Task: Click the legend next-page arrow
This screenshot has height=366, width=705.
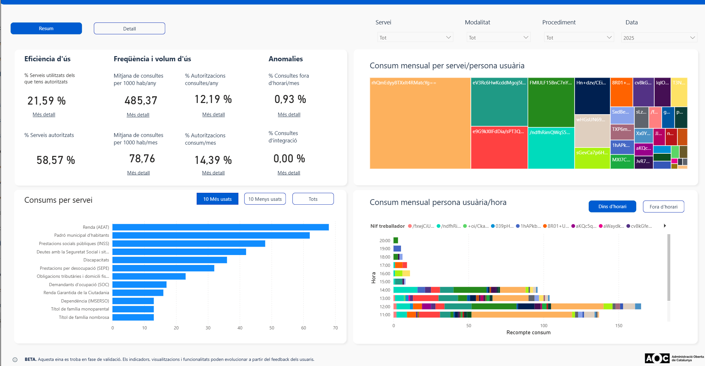Action: (665, 226)
